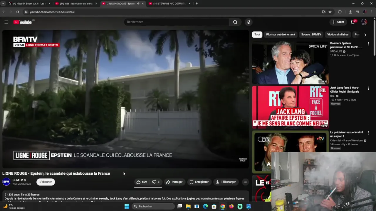Open the YouTube hamburger guide menu

coord(6,22)
